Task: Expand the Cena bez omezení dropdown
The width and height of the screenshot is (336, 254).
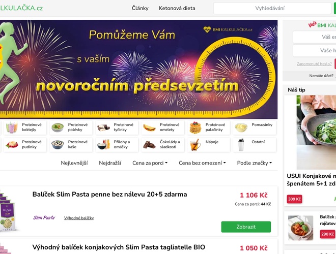Action: coord(202,163)
